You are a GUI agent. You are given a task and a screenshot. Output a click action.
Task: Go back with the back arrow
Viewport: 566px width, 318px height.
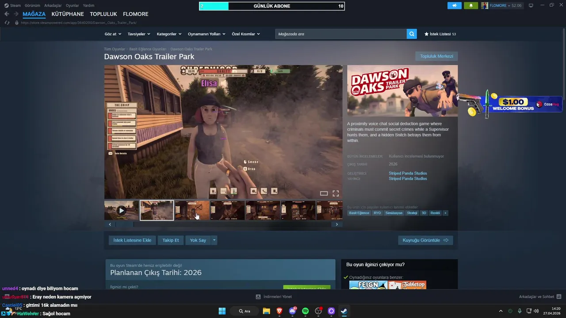click(7, 14)
